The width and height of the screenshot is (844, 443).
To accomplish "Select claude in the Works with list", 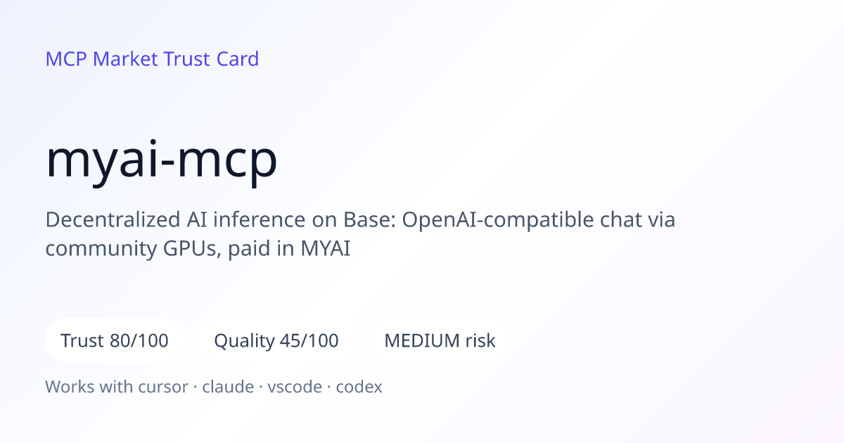I will coord(228,387).
